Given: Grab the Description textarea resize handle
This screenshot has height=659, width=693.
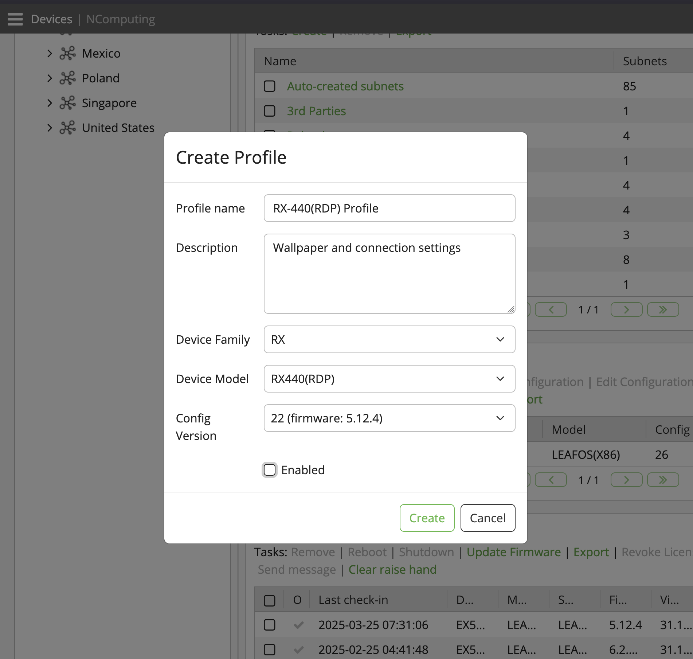Looking at the screenshot, I should click(x=511, y=309).
